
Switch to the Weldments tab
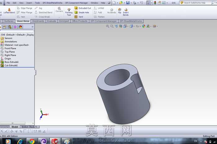(x=38, y=21)
